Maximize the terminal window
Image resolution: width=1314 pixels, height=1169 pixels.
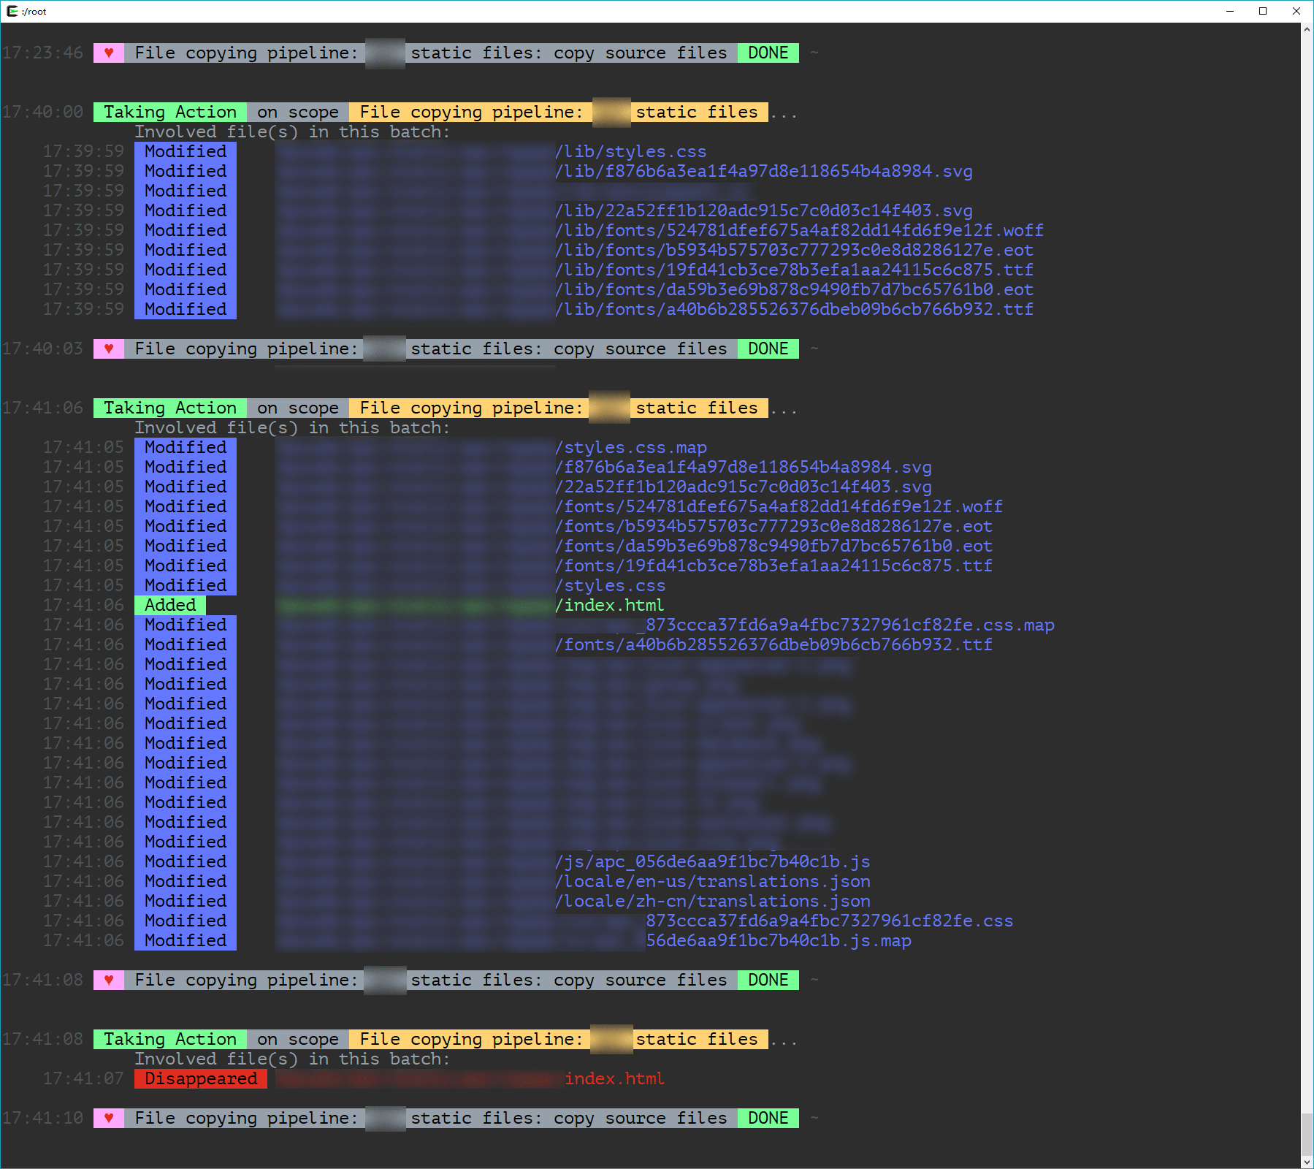pyautogui.click(x=1263, y=11)
